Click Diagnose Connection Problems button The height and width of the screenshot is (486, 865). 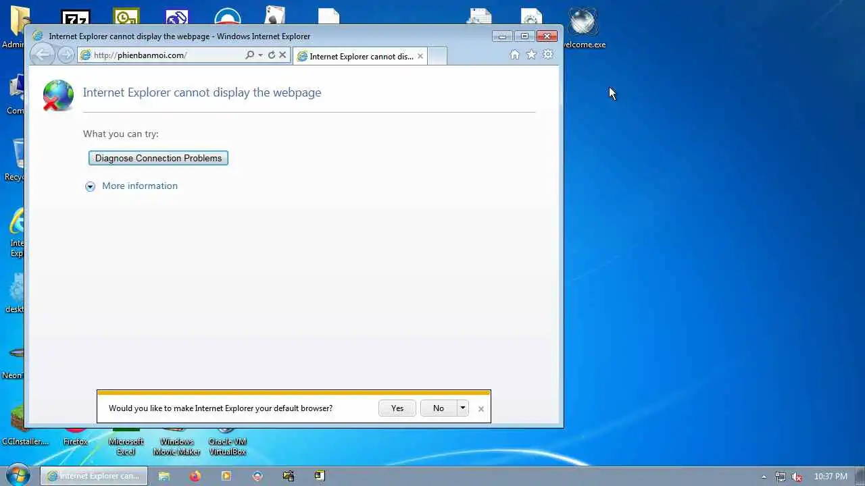[x=158, y=158]
